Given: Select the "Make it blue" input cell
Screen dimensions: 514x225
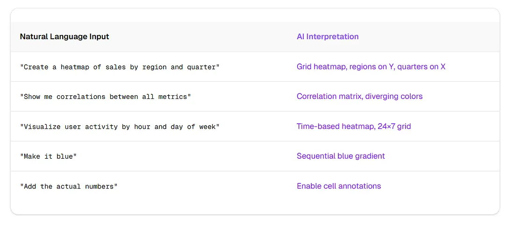Looking at the screenshot, I should 48,156.
